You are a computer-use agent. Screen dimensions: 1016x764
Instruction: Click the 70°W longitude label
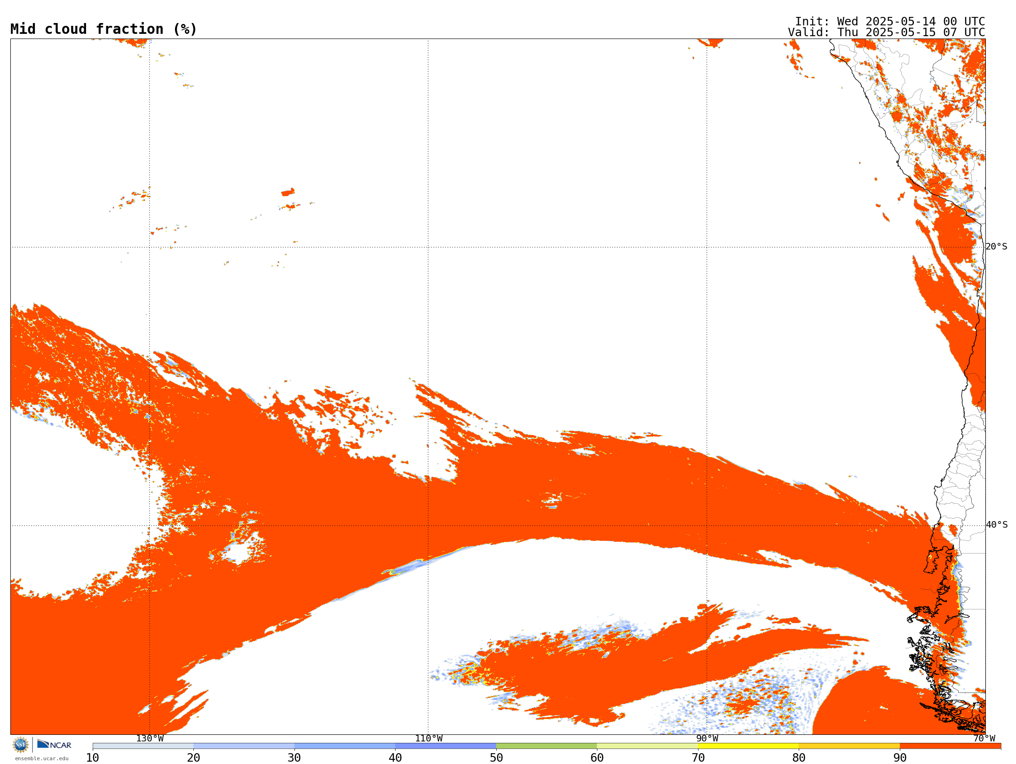tap(984, 739)
